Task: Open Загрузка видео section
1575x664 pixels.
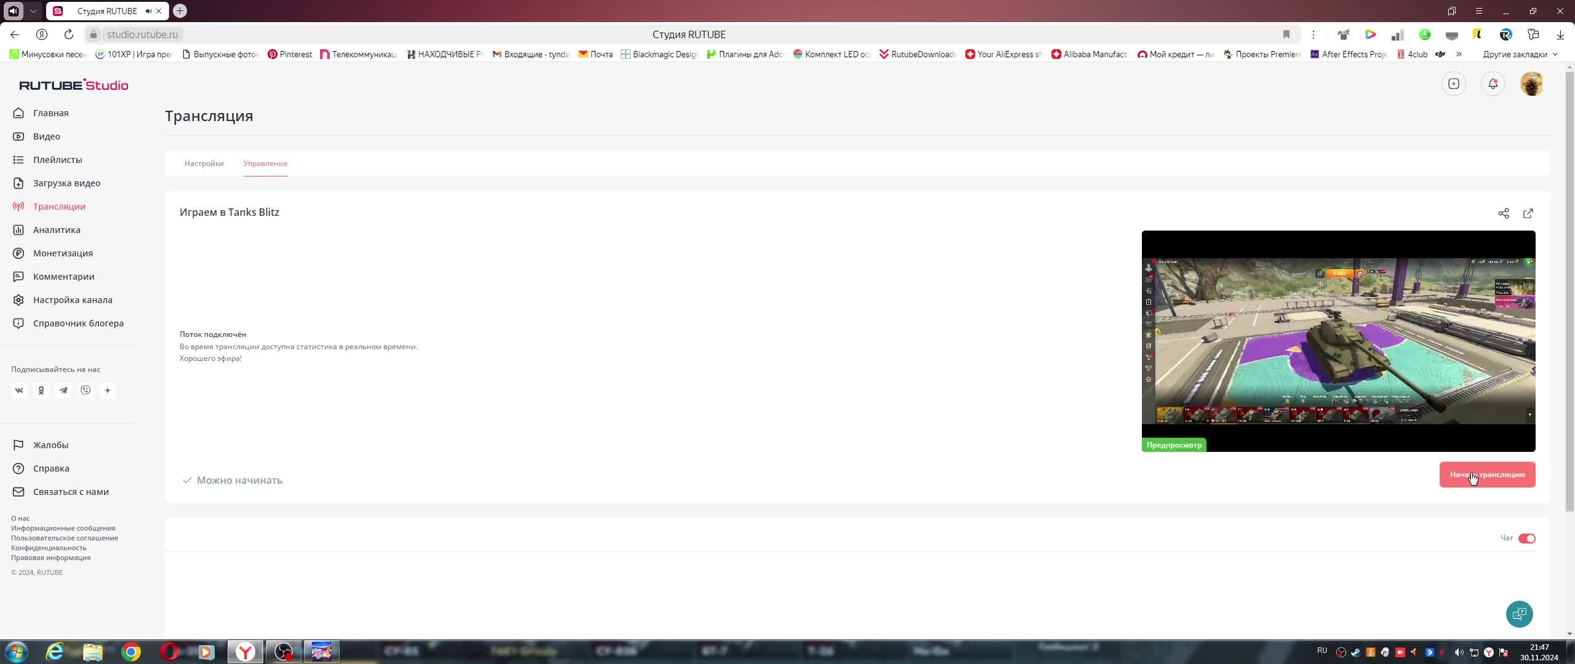Action: (x=66, y=183)
